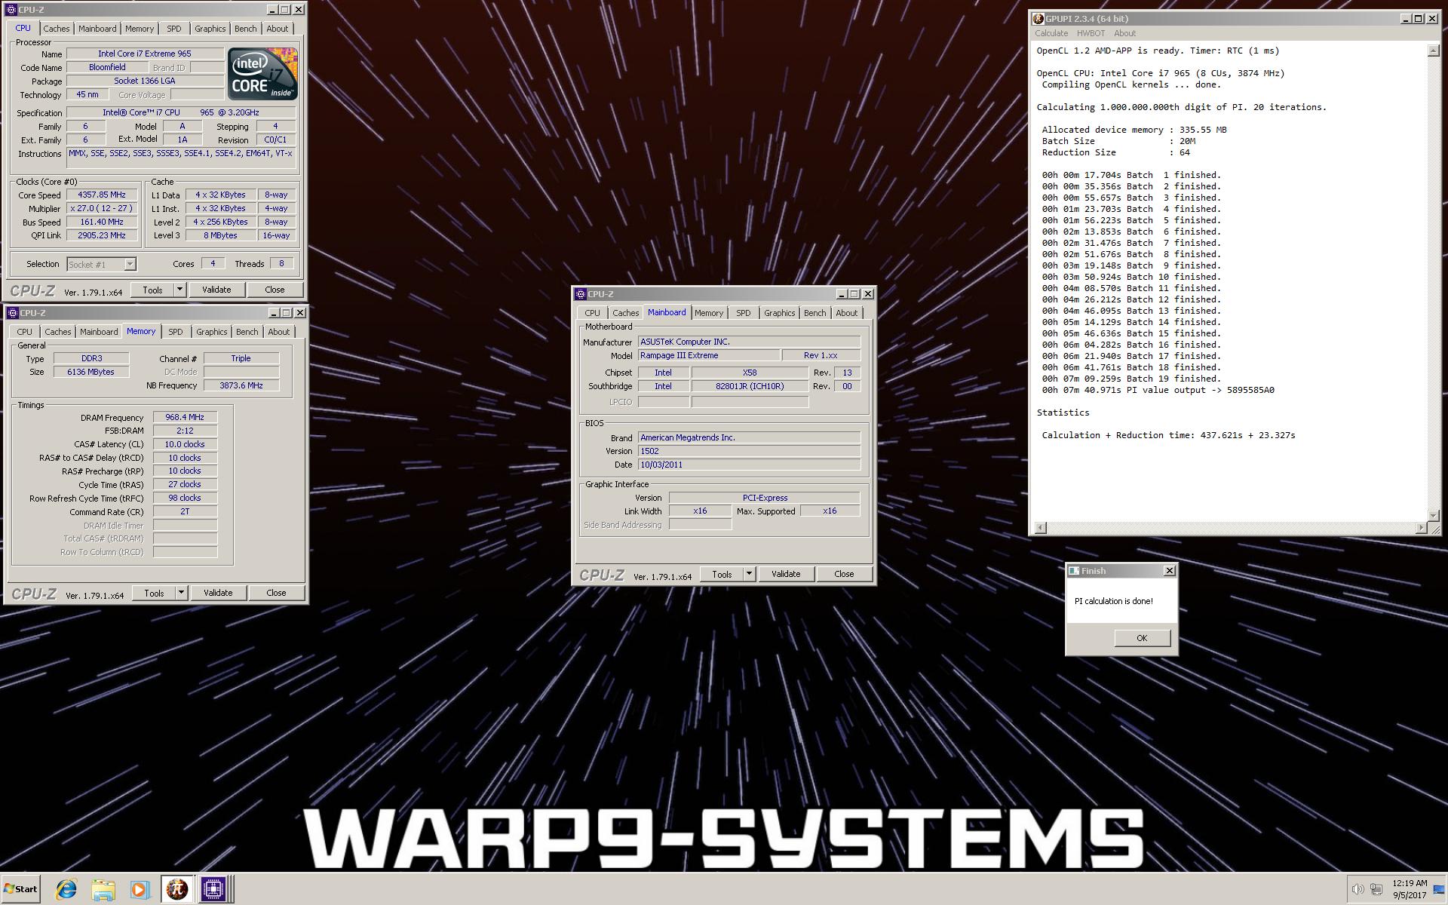Viewport: 1448px width, 905px height.
Task: Open Tools dropdown arrow in CPU window
Action: tap(179, 290)
